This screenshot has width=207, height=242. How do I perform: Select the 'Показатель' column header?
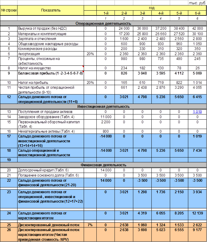point(50,10)
